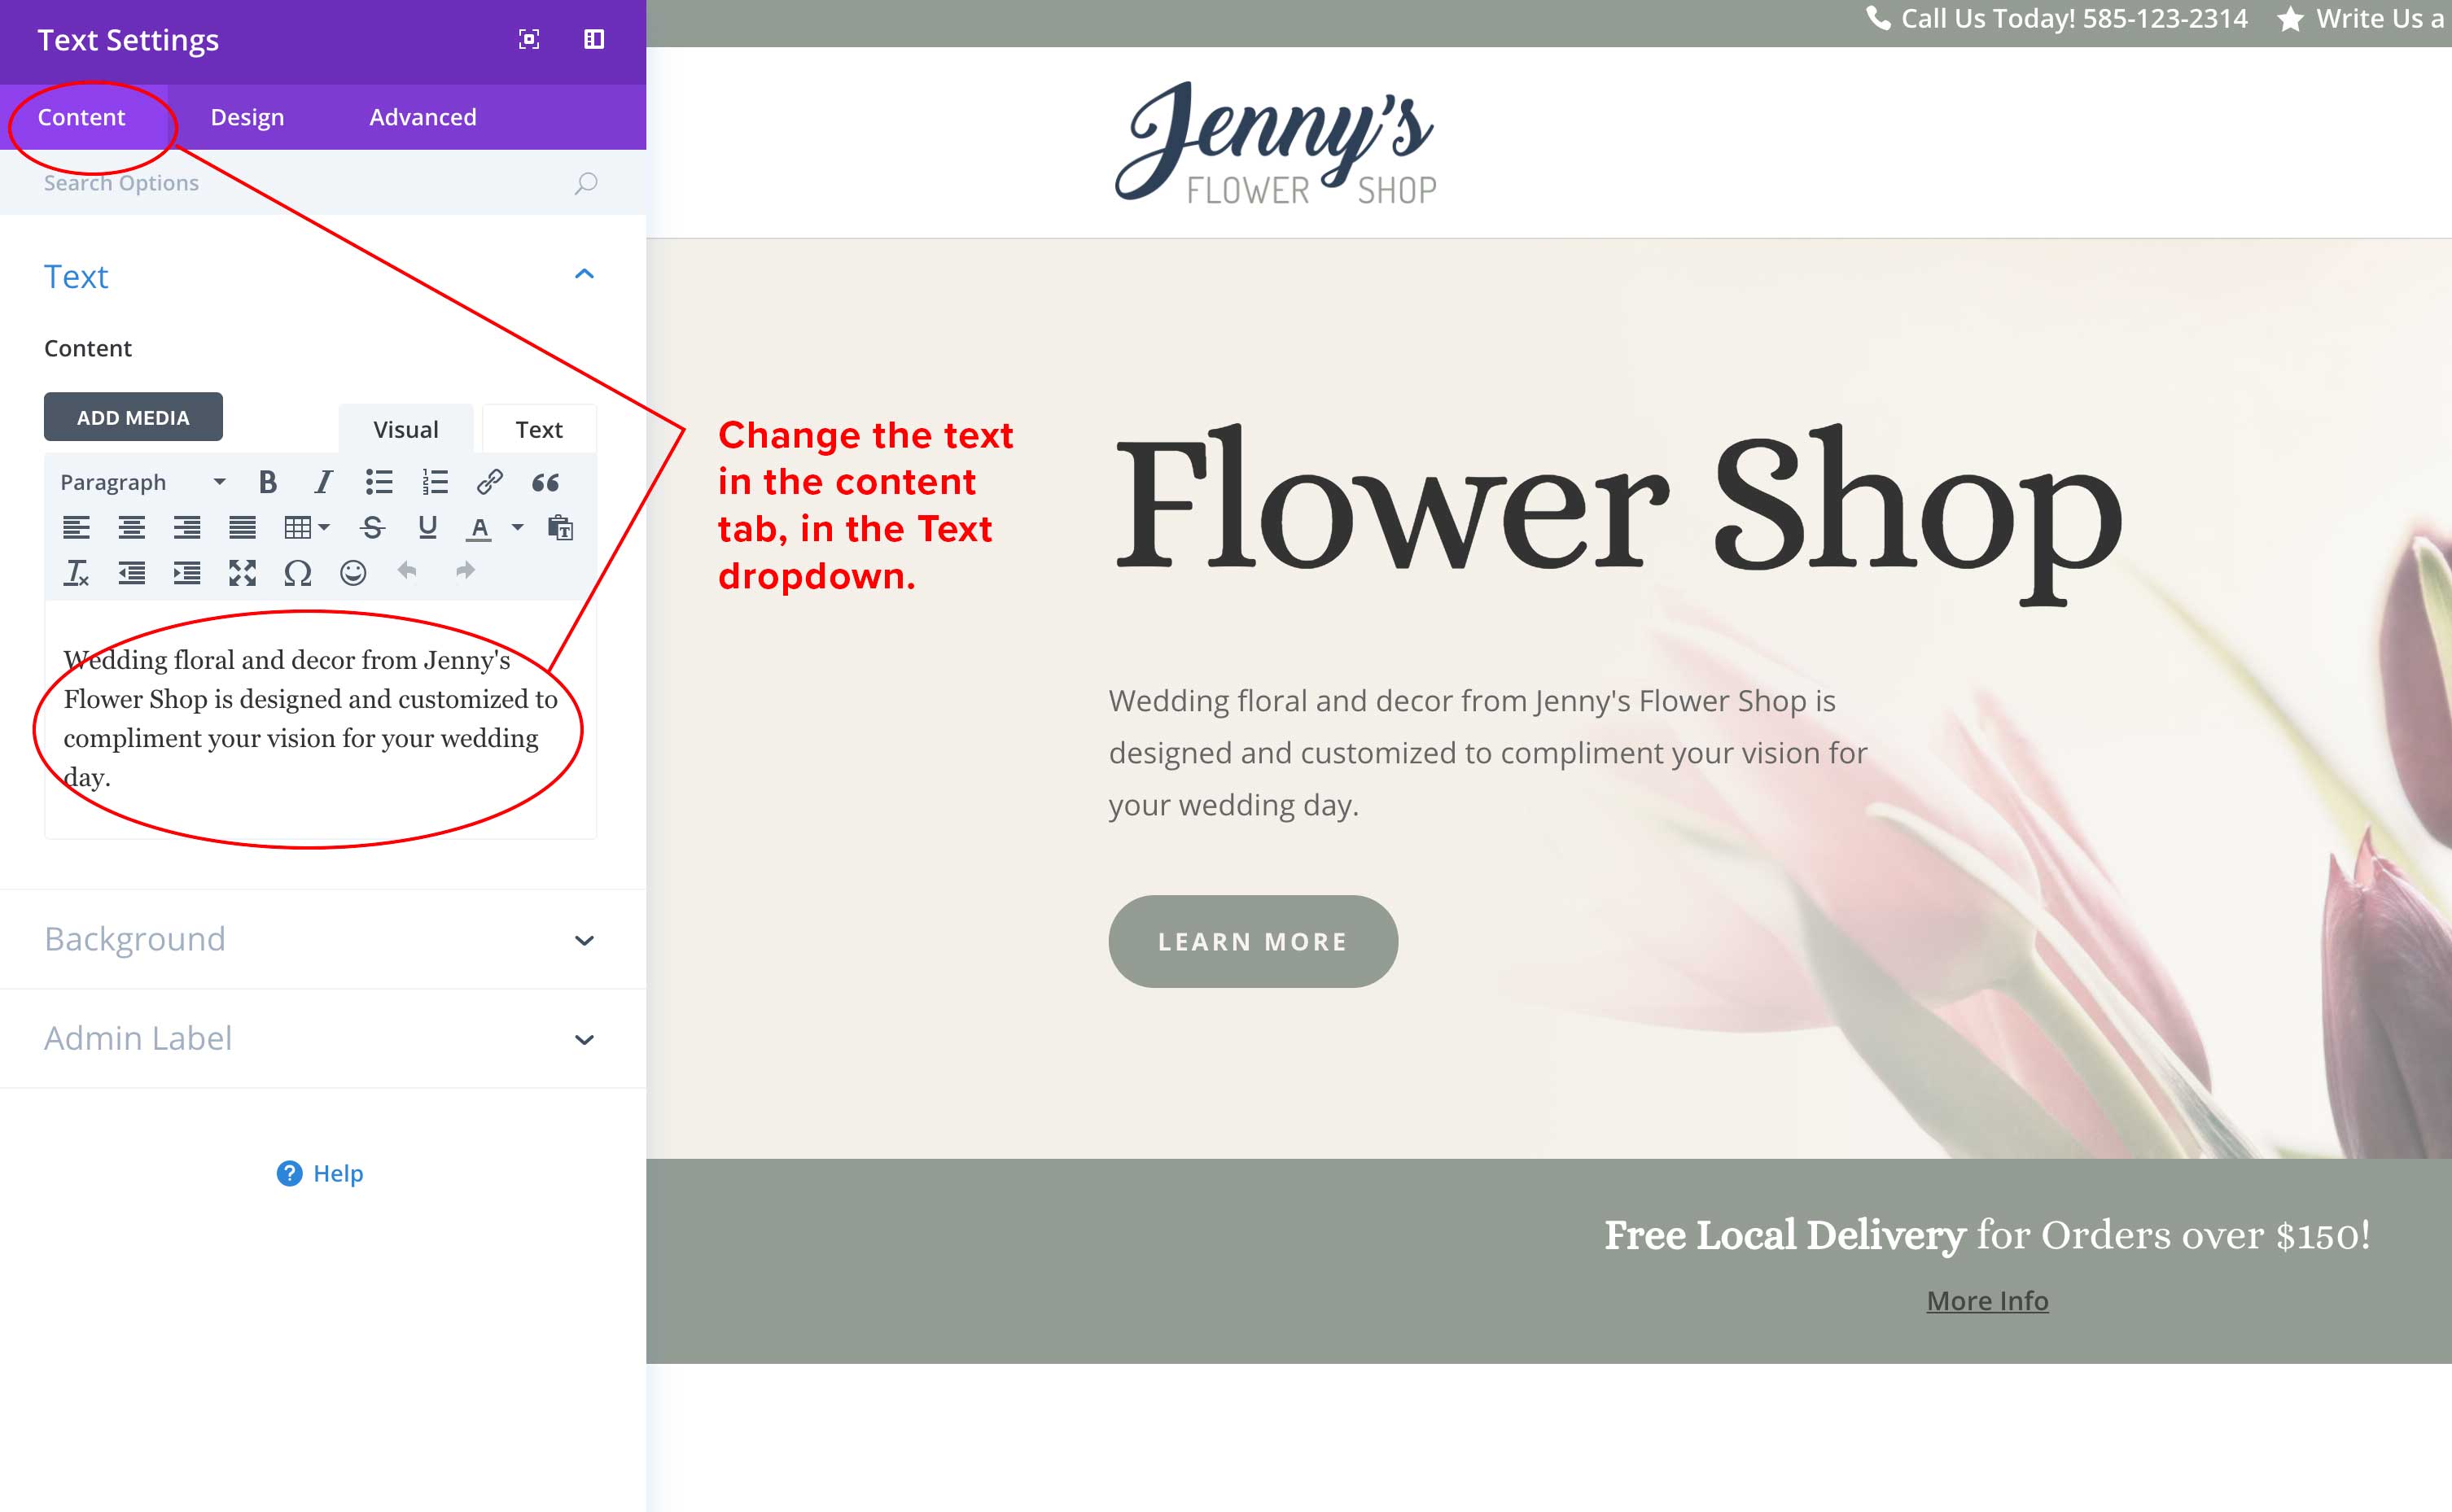Click the wedding floral paragraph on page
This screenshot has height=1512, width=2452.
tap(1487, 753)
